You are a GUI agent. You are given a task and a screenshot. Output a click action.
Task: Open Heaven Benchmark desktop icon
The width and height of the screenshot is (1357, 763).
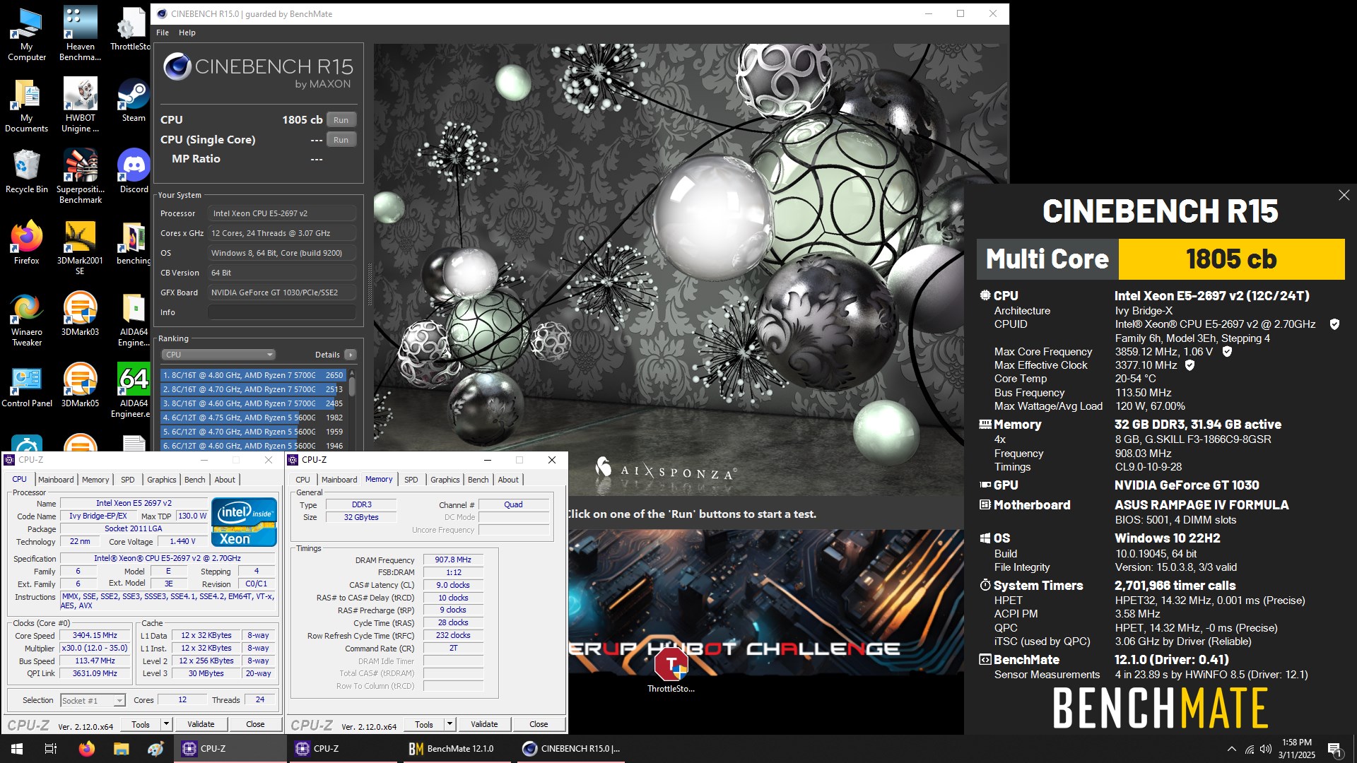80,34
